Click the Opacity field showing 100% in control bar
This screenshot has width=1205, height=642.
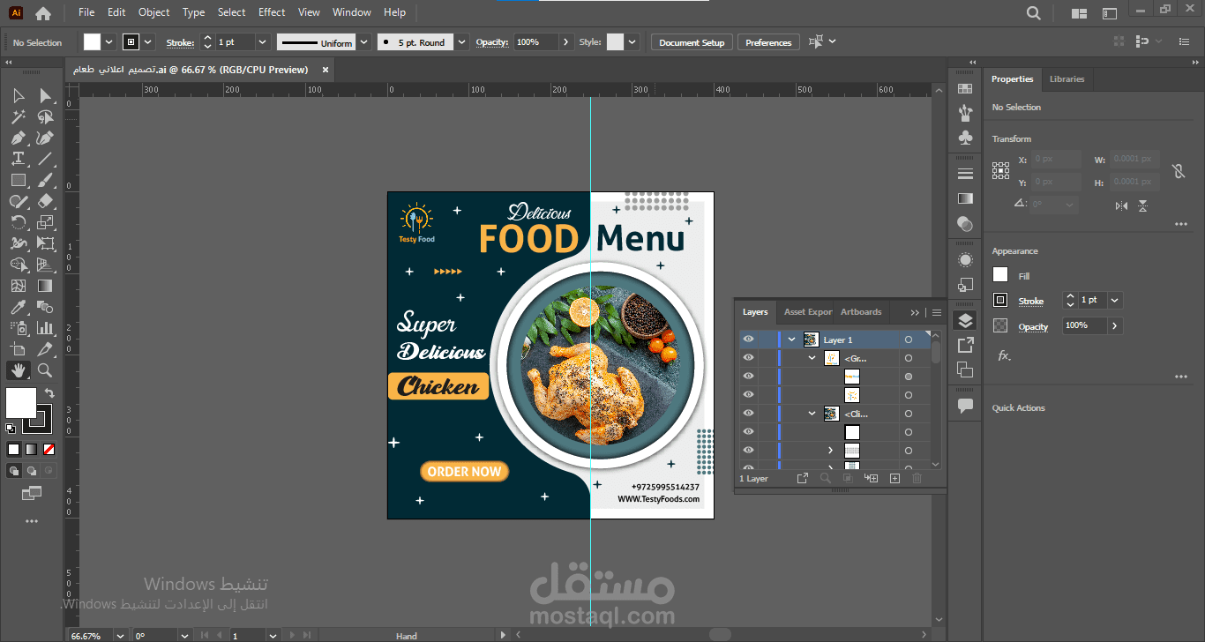[535, 42]
